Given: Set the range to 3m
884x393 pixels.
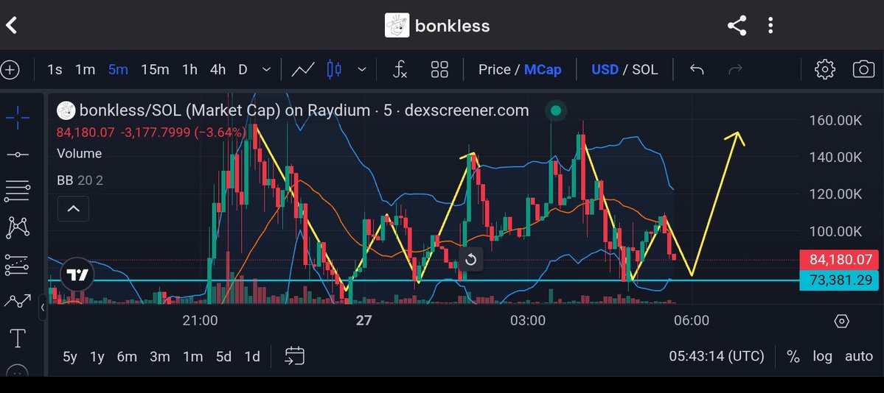Looking at the screenshot, I should 160,356.
